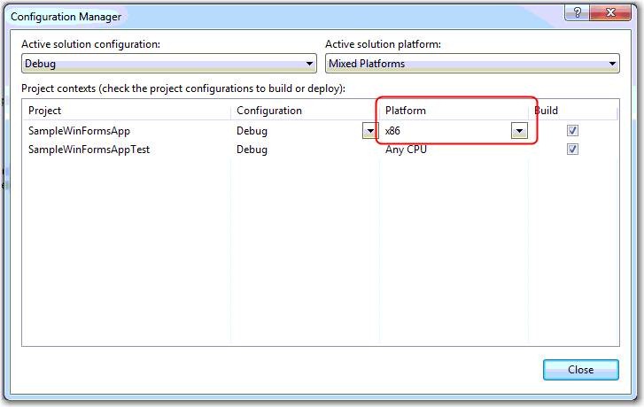Toggle Build checkbox for SampleWinFormsAppTest
The height and width of the screenshot is (407, 644).
pos(572,150)
